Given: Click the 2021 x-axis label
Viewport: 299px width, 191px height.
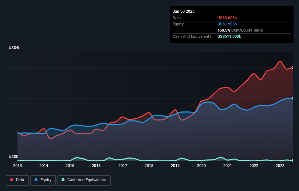Looking at the screenshot, I should [228, 166].
